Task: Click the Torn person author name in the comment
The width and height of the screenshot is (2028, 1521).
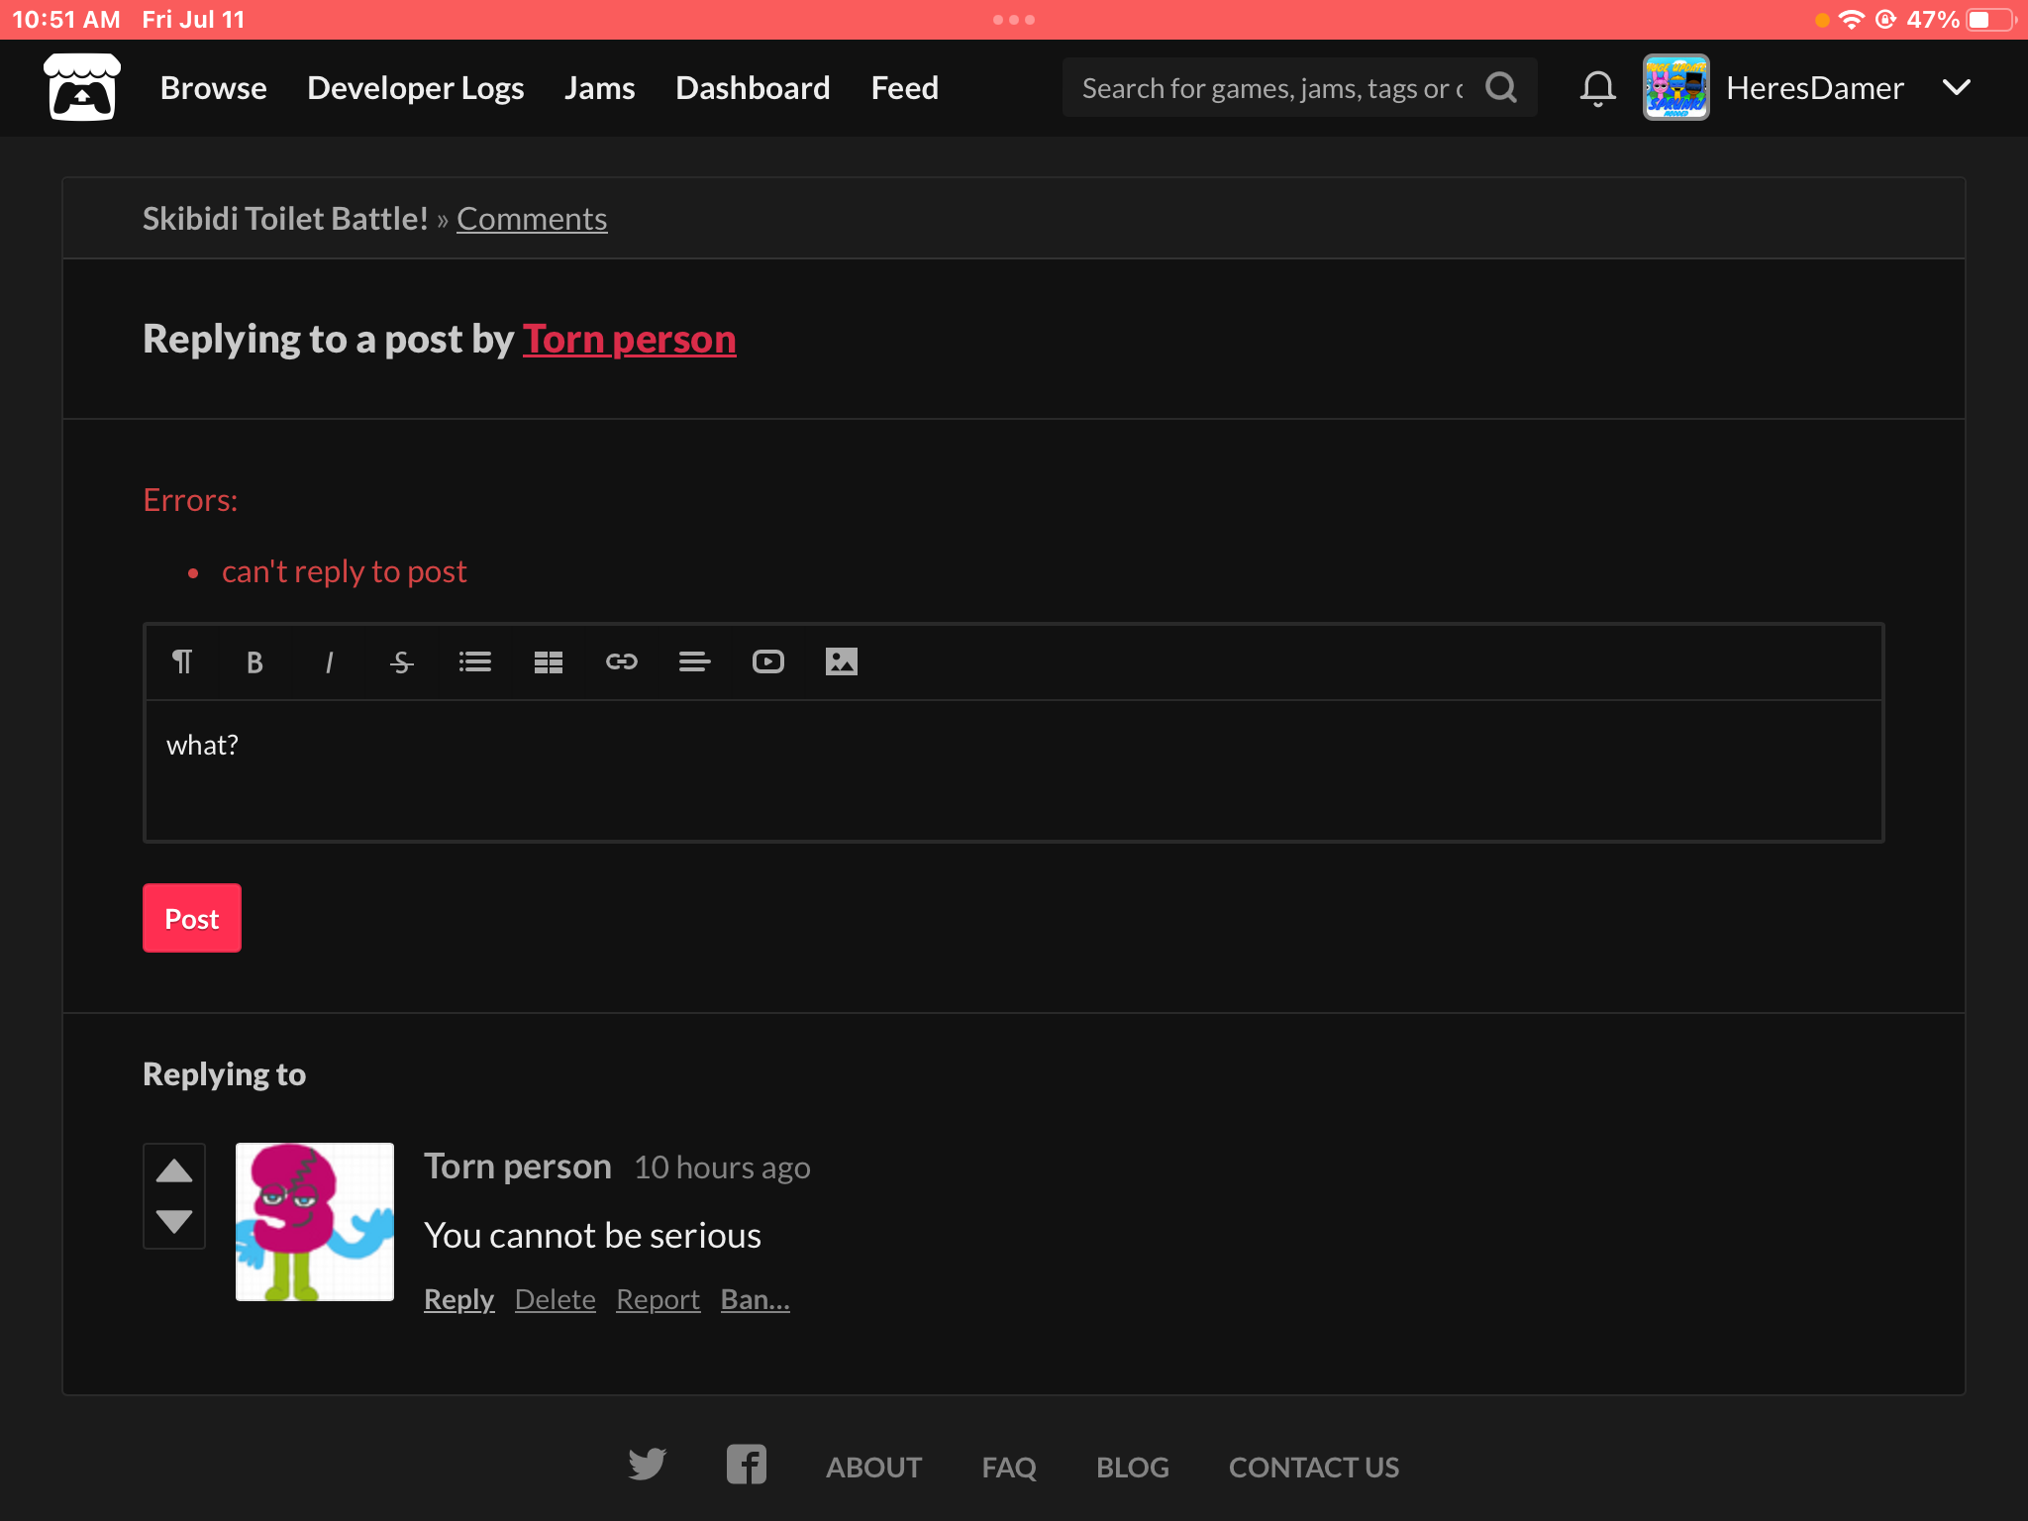Action: click(x=518, y=1166)
